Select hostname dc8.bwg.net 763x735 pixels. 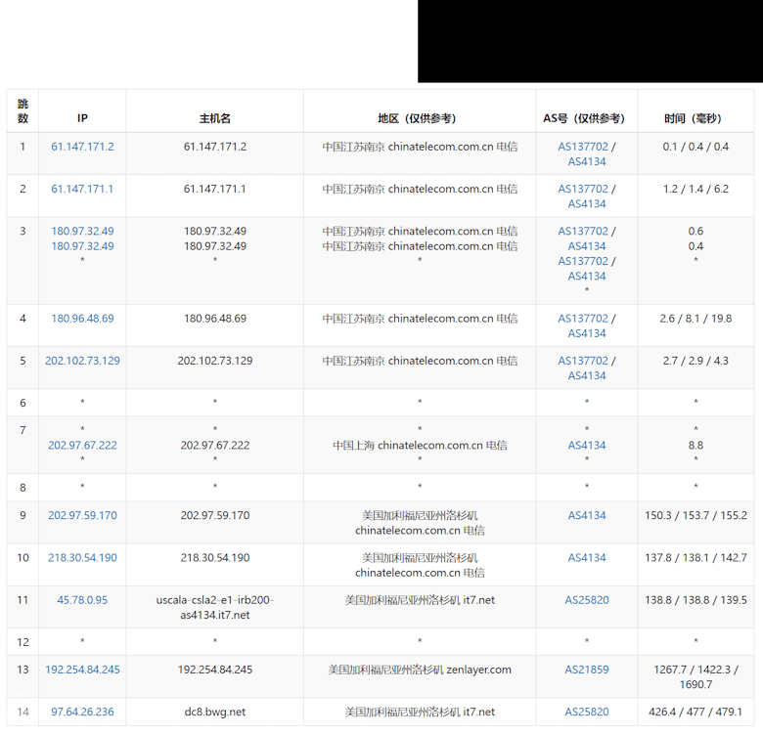coord(214,713)
